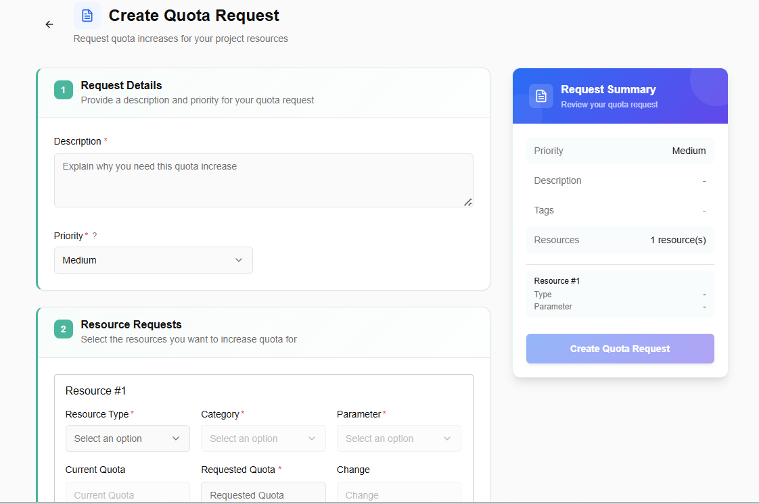This screenshot has width=759, height=504.
Task: Click the Change field
Action: [x=398, y=494]
